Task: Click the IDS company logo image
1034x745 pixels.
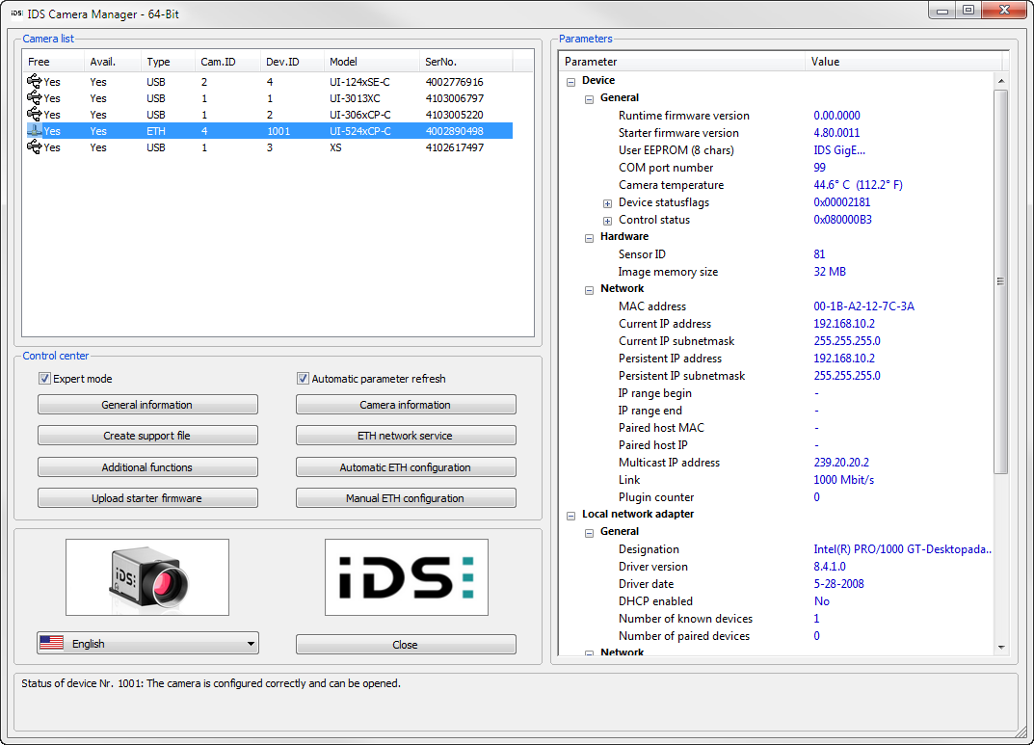Action: (x=407, y=577)
